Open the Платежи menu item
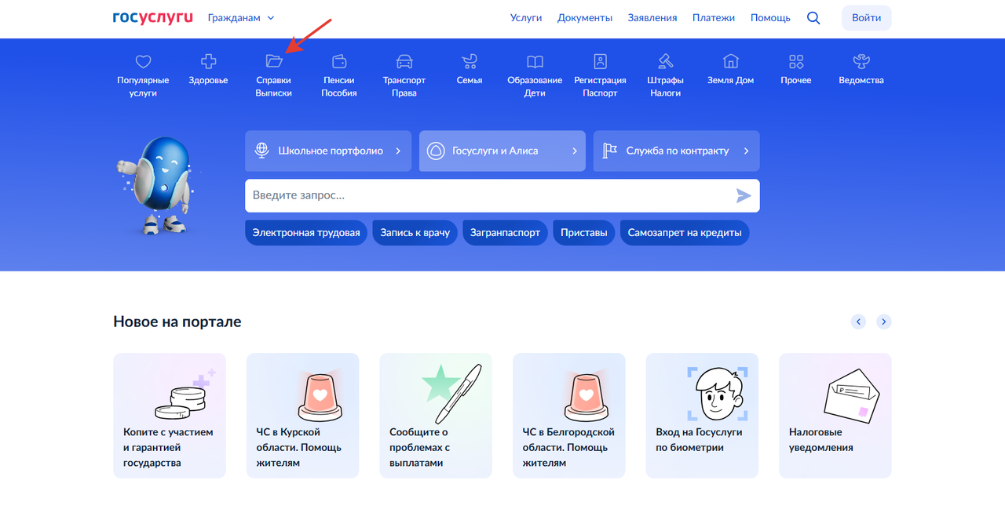1005x520 pixels. [714, 18]
